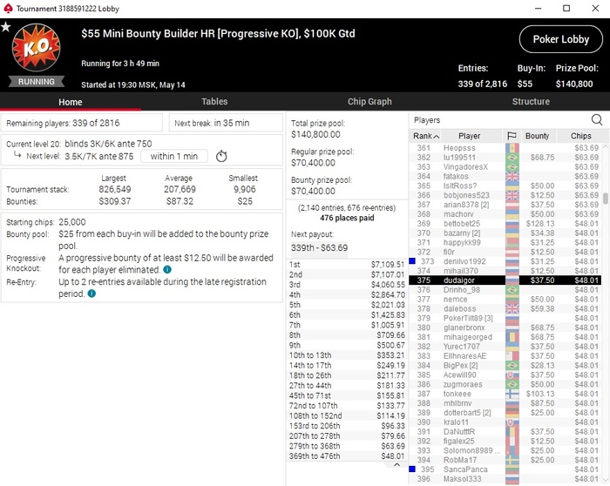Open the player search magnifier
Screen dimensions: 610x486
coord(597,119)
